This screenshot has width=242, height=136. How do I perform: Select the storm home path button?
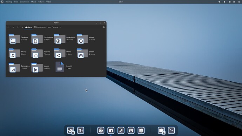pos(28,27)
